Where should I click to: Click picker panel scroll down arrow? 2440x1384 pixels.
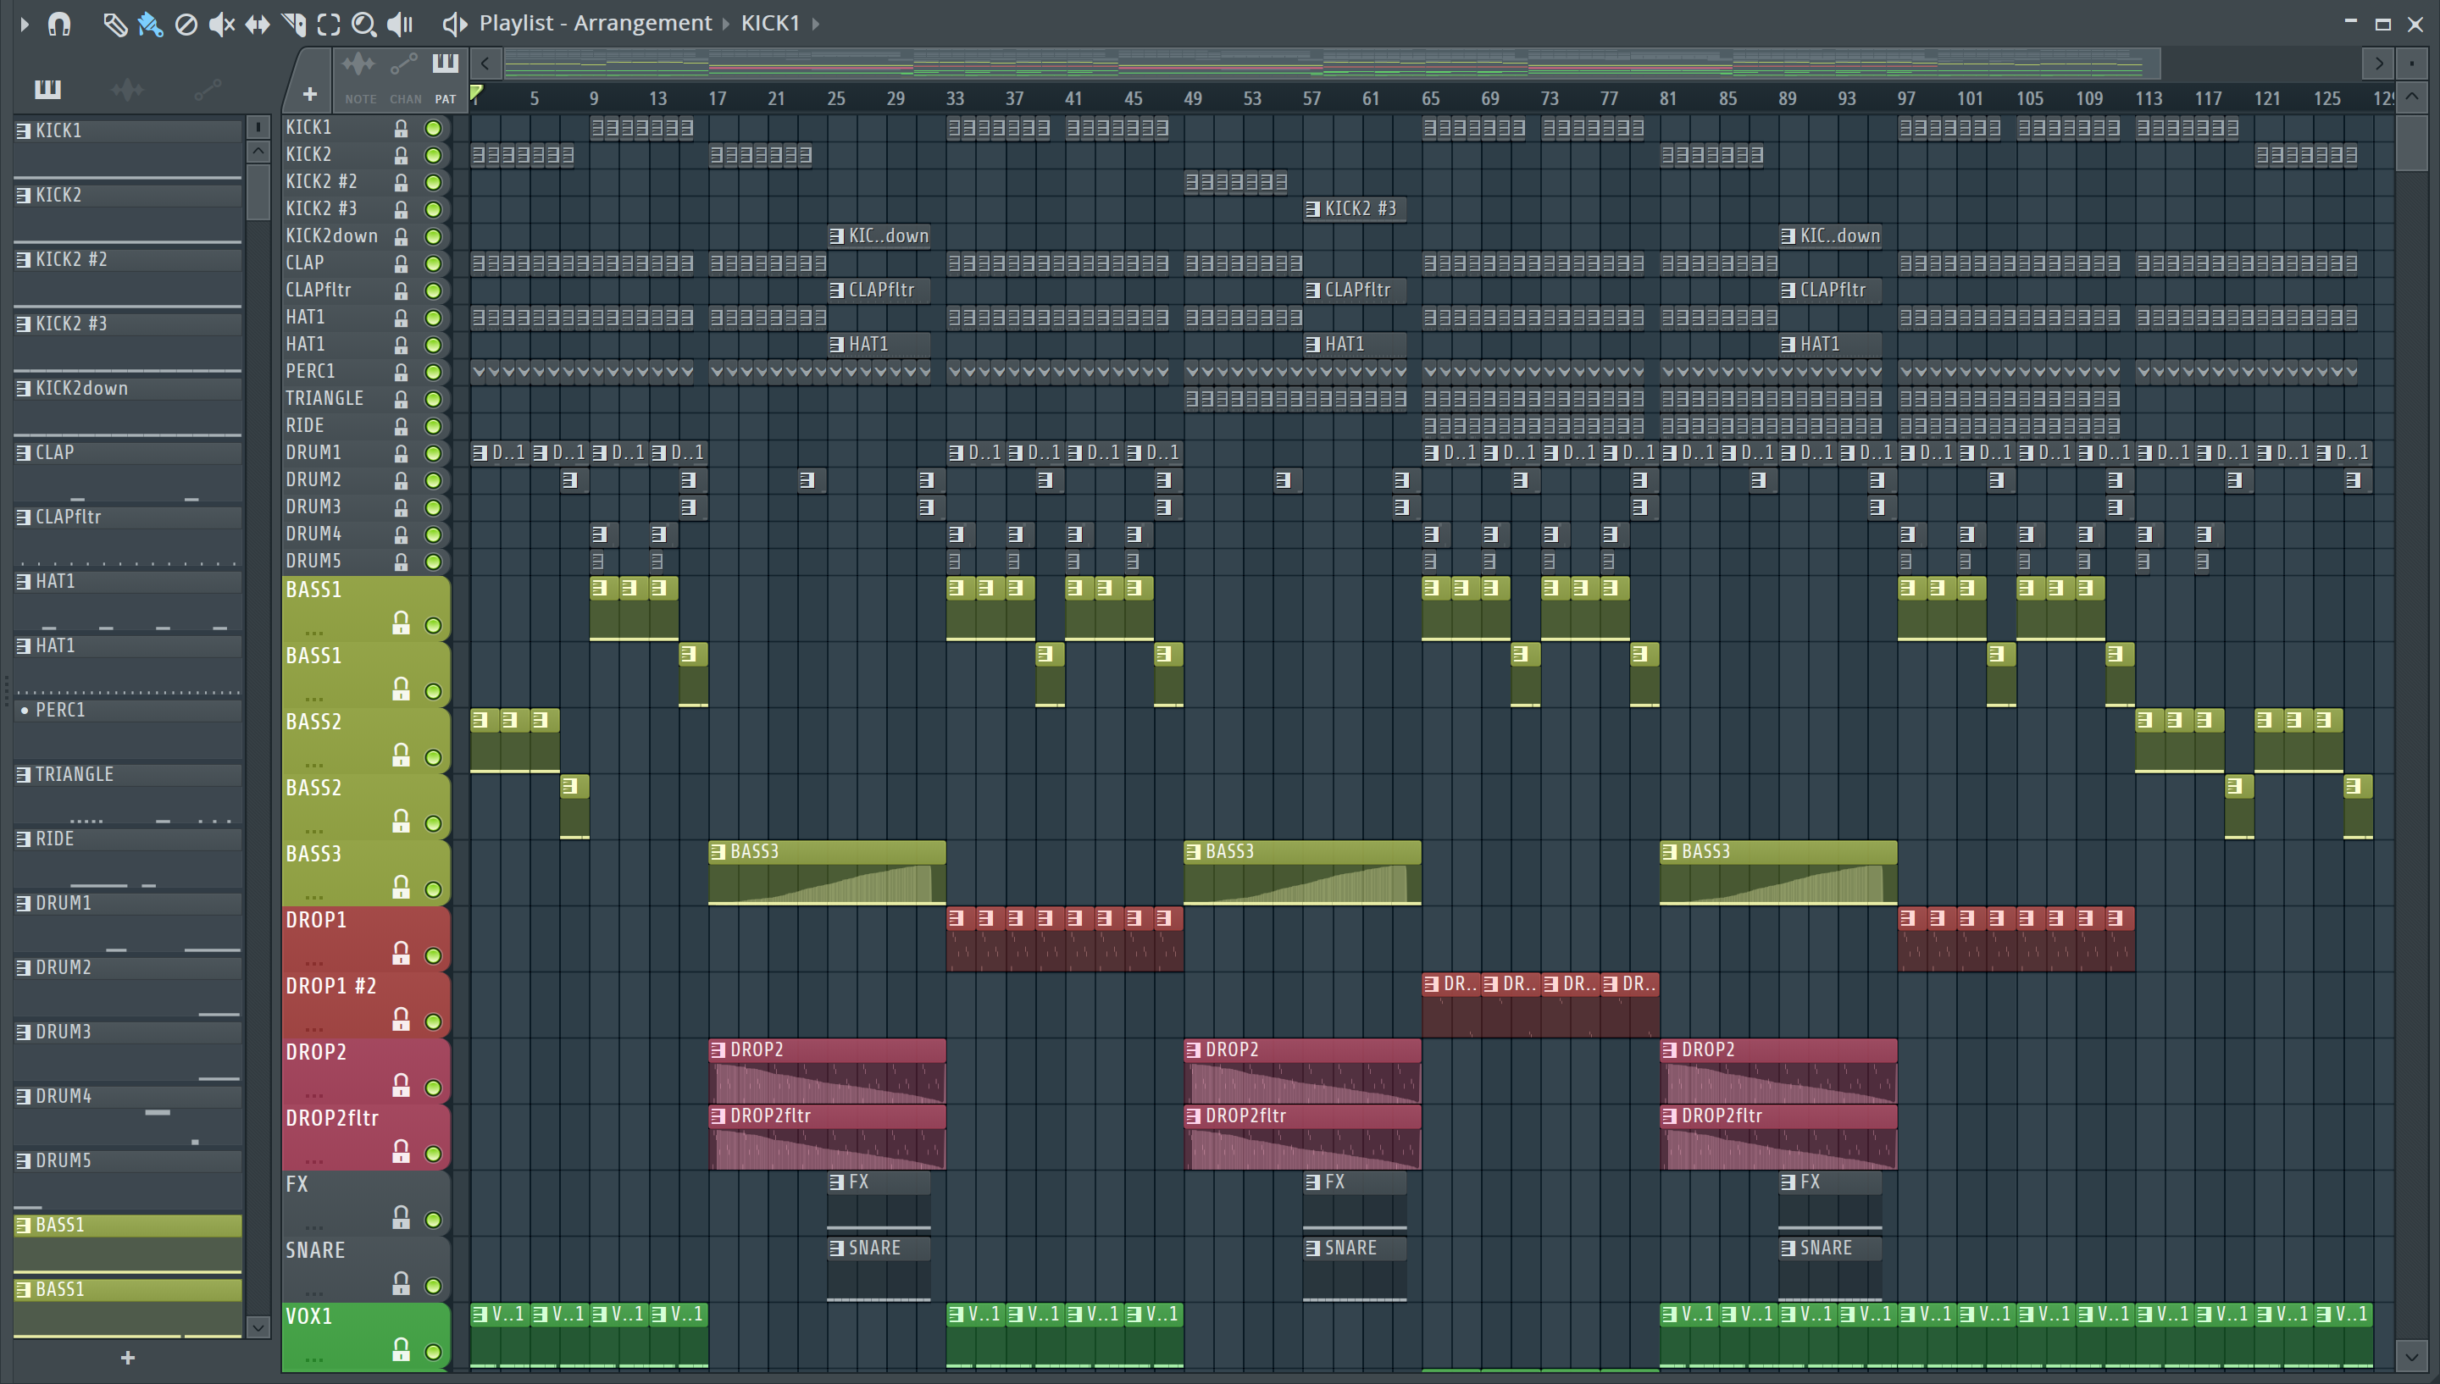[258, 1326]
